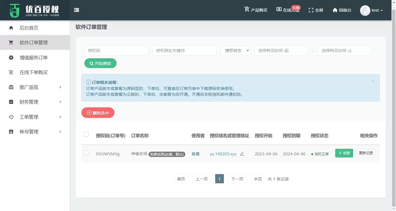This screenshot has width=396, height=211.
Task: Click the 授权码 input field
Action: coord(116,50)
